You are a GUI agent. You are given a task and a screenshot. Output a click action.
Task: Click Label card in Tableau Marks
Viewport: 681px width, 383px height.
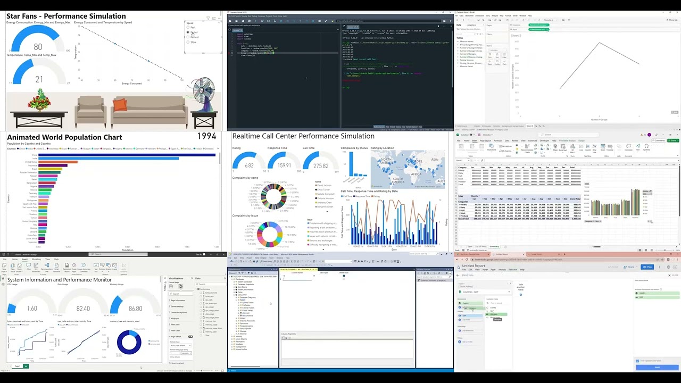point(504,55)
